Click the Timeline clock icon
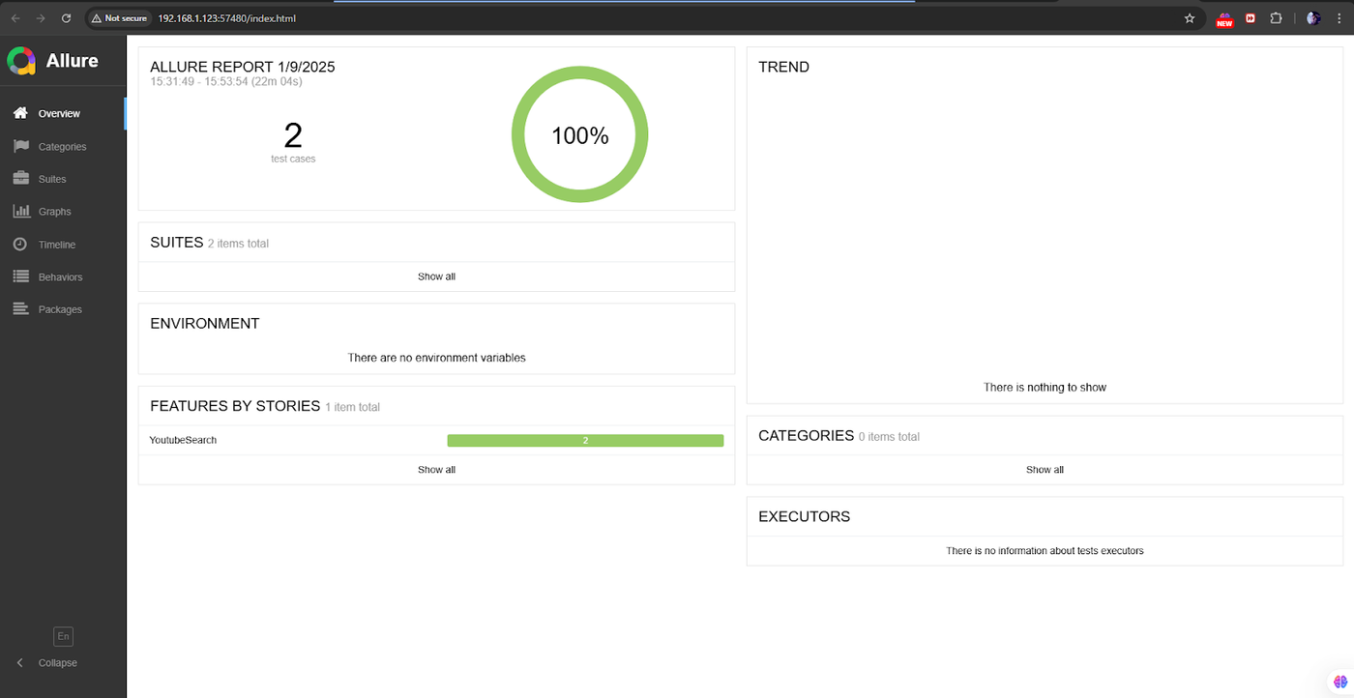The image size is (1354, 698). (20, 244)
